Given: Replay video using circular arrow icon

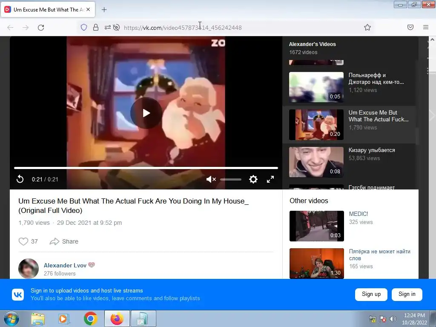Looking at the screenshot, I should point(20,179).
